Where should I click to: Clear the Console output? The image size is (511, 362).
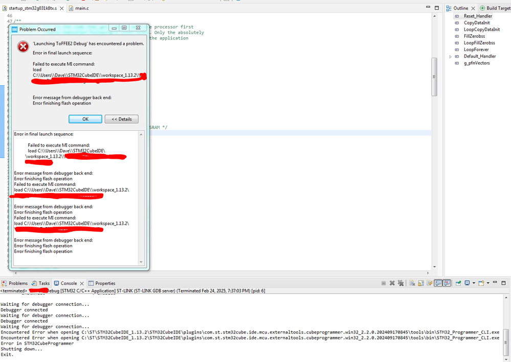pyautogui.click(x=412, y=283)
